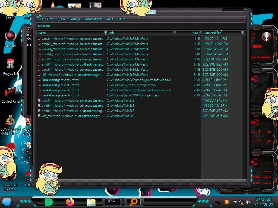278x208 pixels.
Task: Click folder icon of row dated 11/20/2014 9:16 PM
Action: pyautogui.click(x=39, y=100)
